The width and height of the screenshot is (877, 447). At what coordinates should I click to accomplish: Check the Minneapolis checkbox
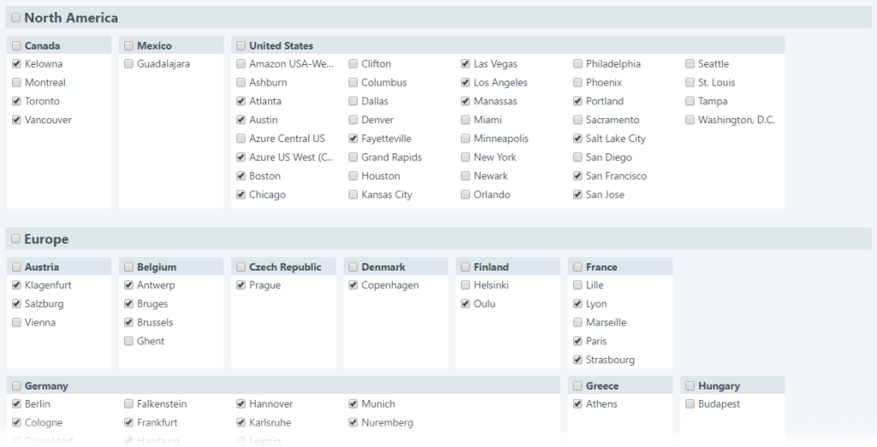click(x=465, y=138)
